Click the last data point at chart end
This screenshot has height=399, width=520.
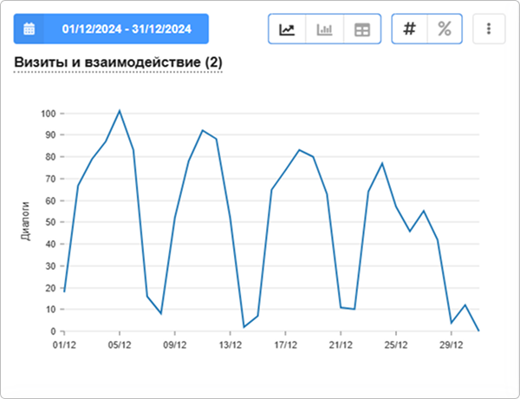click(478, 330)
